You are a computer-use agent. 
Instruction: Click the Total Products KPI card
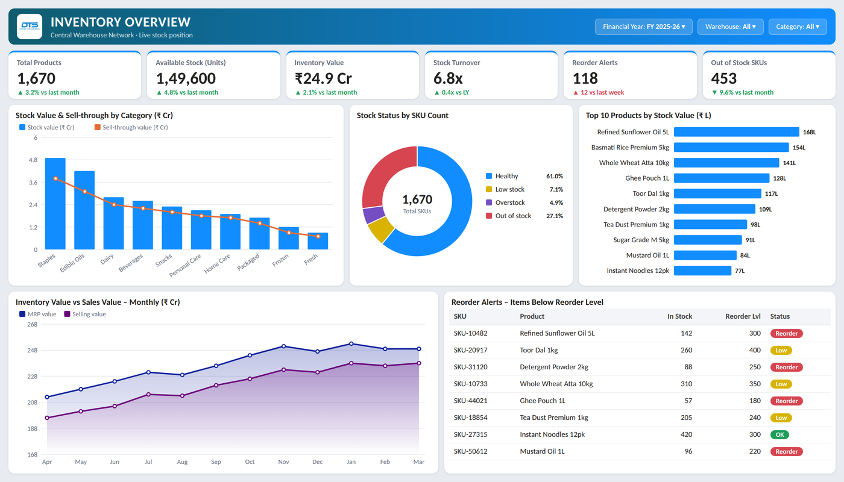click(75, 75)
